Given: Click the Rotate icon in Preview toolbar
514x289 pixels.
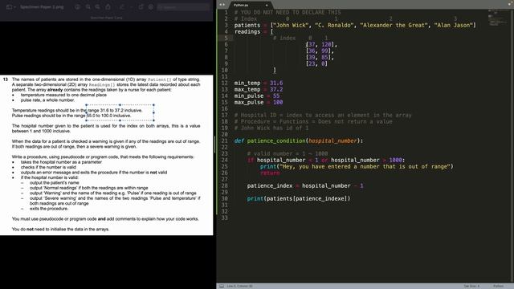Looking at the screenshot, I should pyautogui.click(x=141, y=7).
